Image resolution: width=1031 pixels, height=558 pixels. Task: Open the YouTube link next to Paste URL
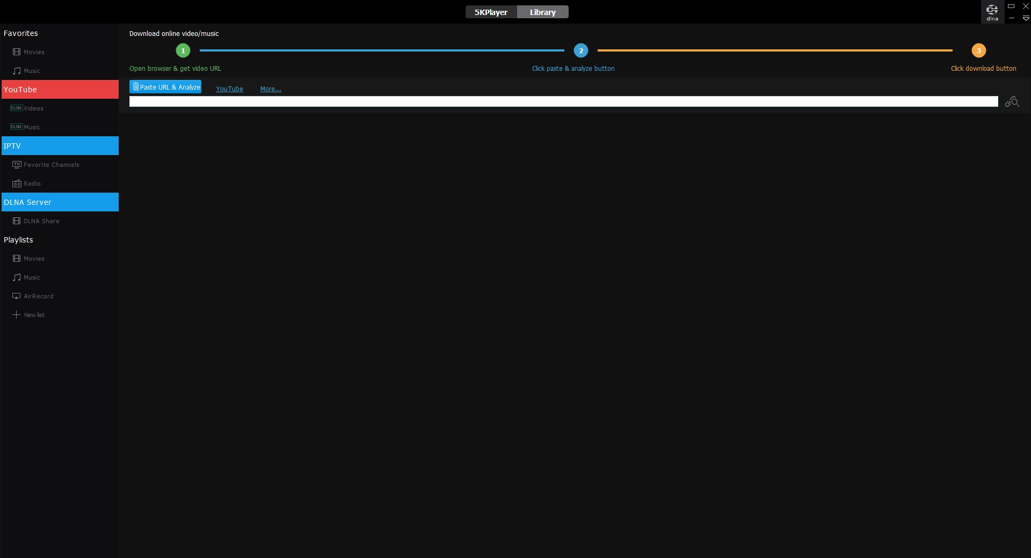[229, 89]
